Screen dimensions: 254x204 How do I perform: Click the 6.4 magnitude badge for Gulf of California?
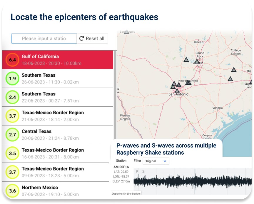[x=12, y=60]
